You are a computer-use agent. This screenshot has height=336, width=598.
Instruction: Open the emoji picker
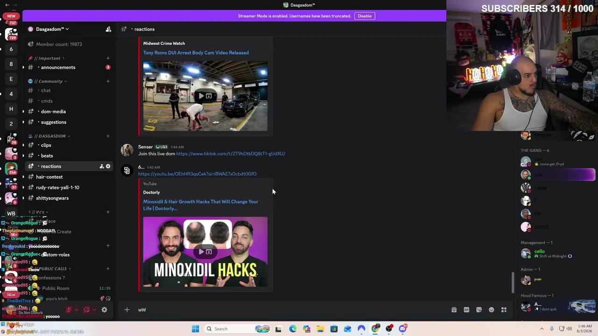(x=491, y=310)
